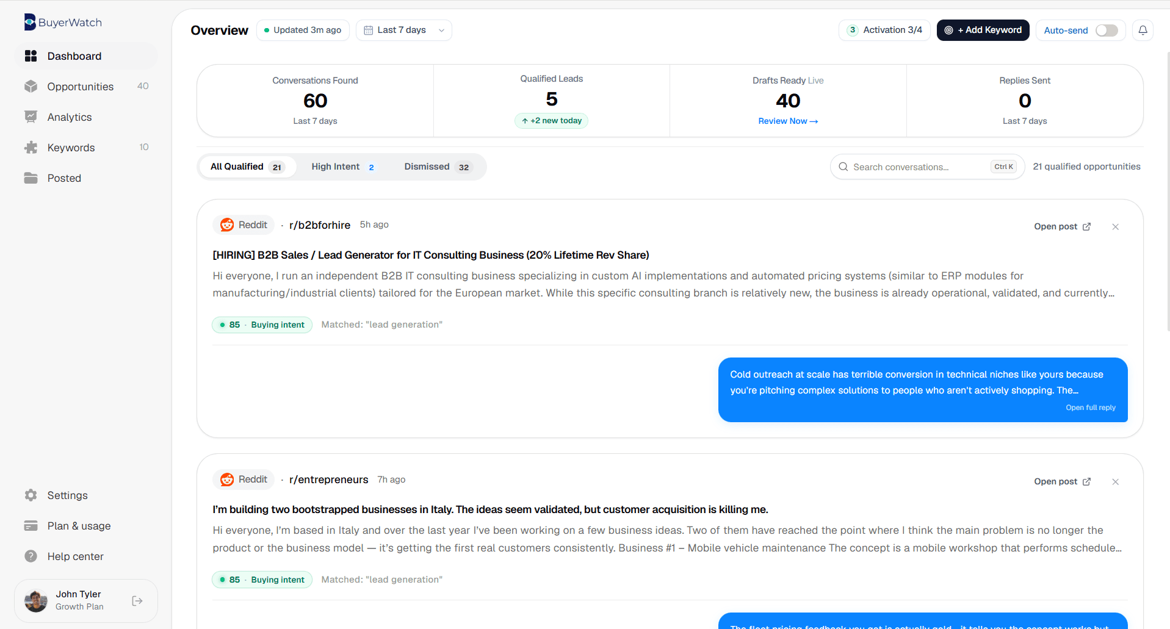This screenshot has height=629, width=1170.
Task: Click Open full reply on the Cold outreach draft
Action: 1091,408
